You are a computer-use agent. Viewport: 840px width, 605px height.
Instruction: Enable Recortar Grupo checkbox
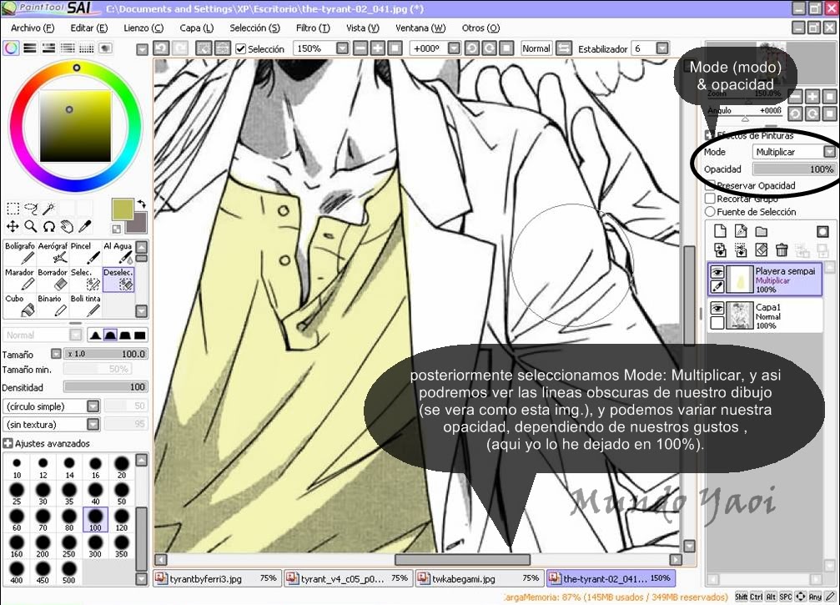tap(711, 199)
